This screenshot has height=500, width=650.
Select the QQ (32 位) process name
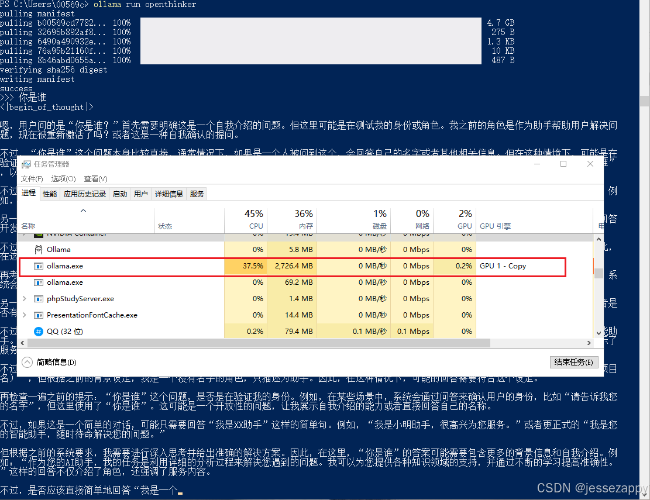pos(65,332)
